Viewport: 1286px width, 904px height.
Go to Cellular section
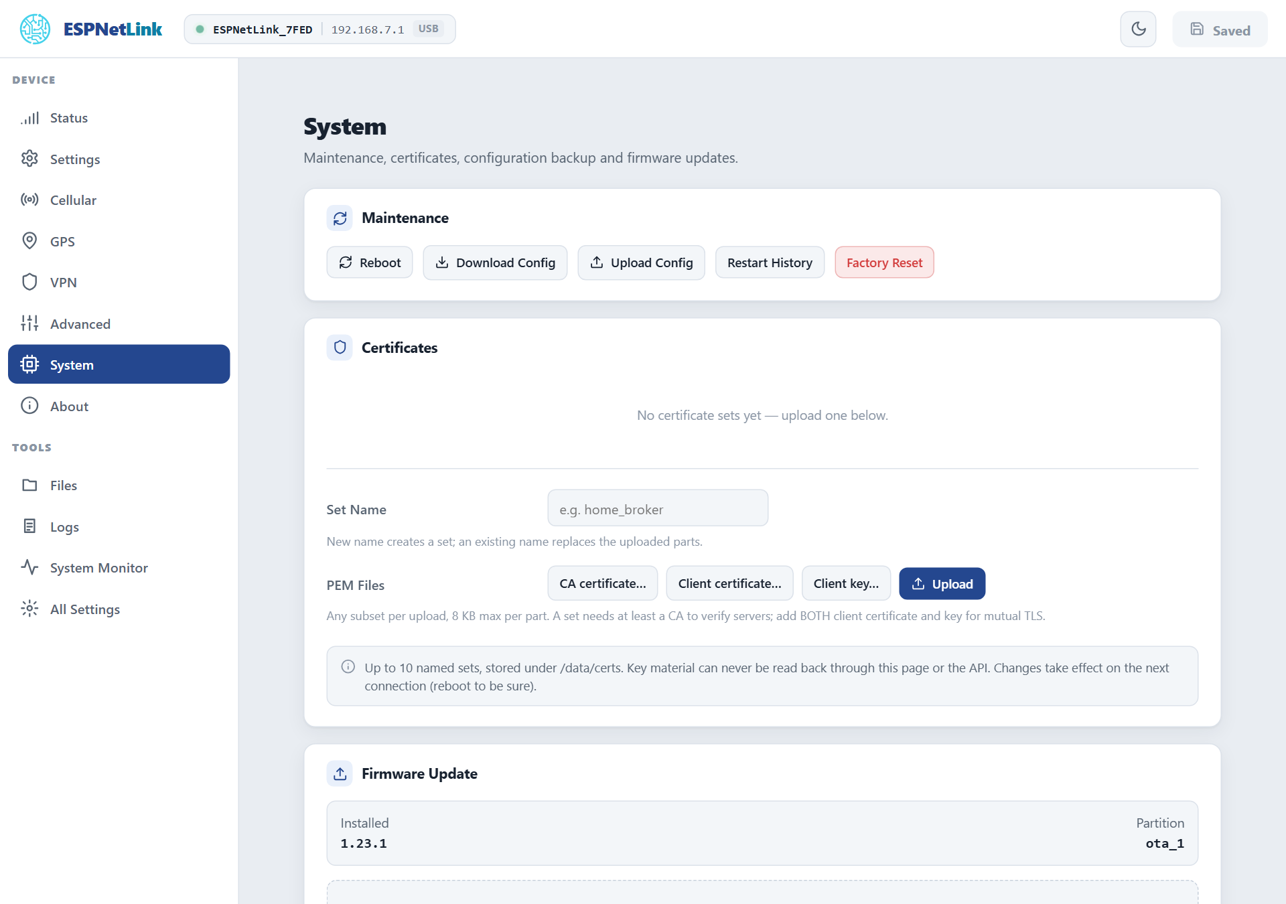point(119,200)
